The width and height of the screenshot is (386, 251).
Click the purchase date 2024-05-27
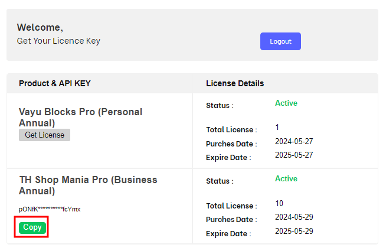[294, 141]
